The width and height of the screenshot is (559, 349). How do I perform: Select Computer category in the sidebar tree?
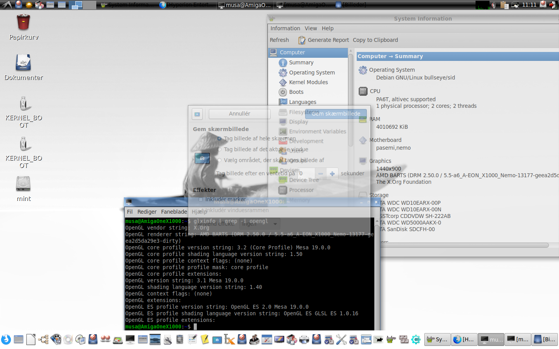[x=292, y=52]
